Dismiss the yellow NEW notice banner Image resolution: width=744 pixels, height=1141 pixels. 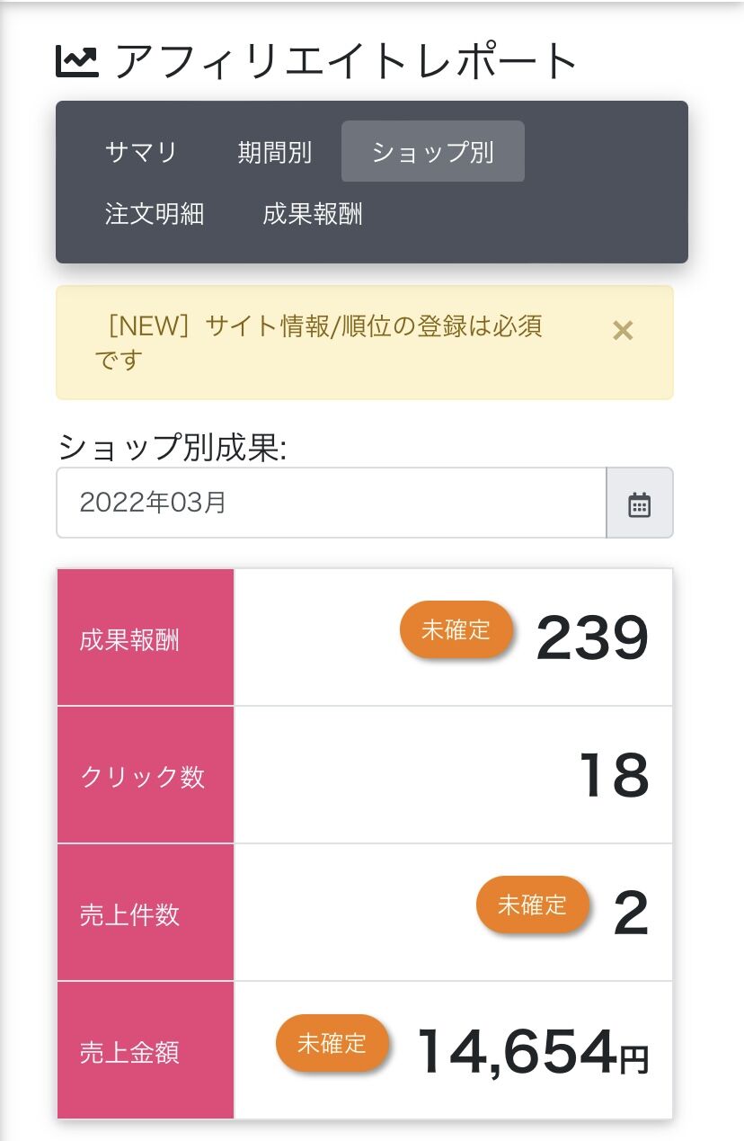623,331
